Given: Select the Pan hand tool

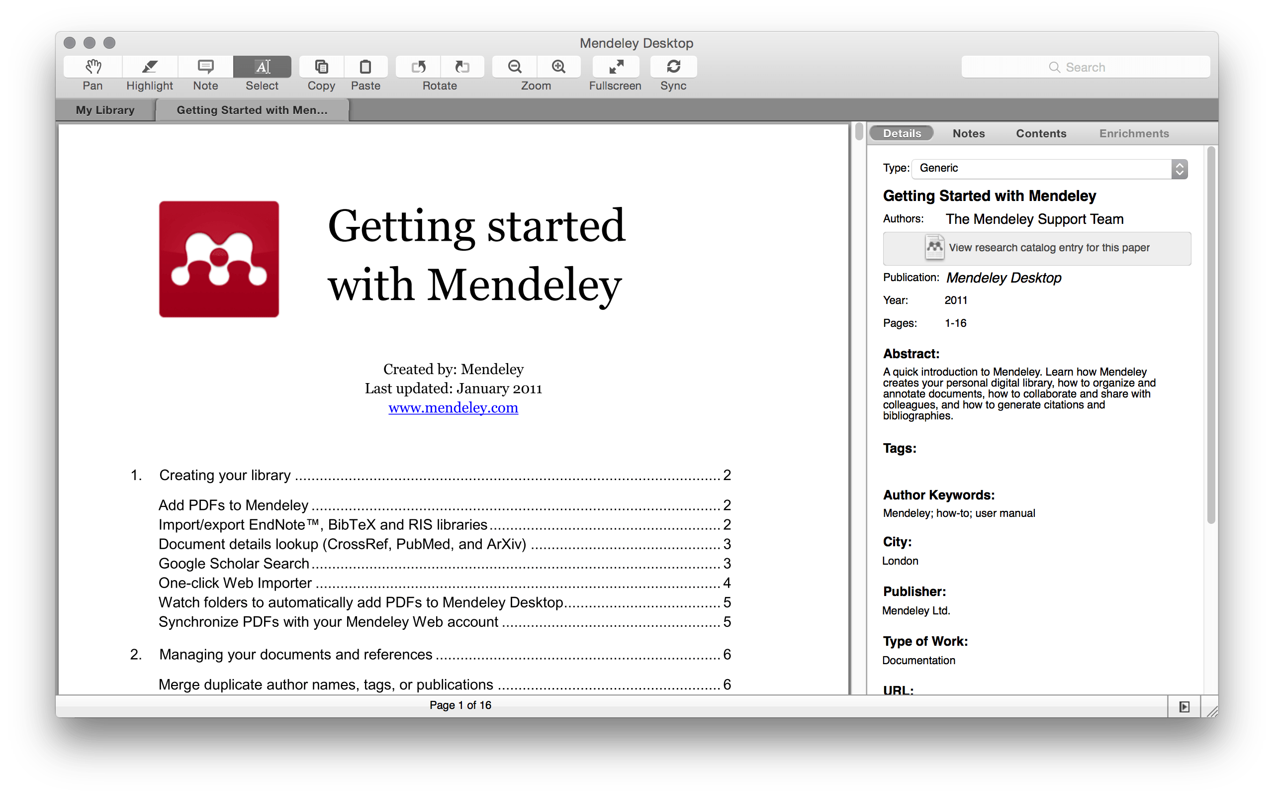Looking at the screenshot, I should click(x=92, y=67).
